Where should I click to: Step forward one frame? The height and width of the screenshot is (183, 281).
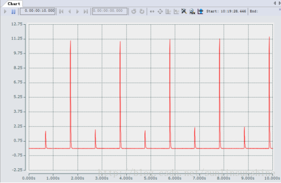[78, 12]
